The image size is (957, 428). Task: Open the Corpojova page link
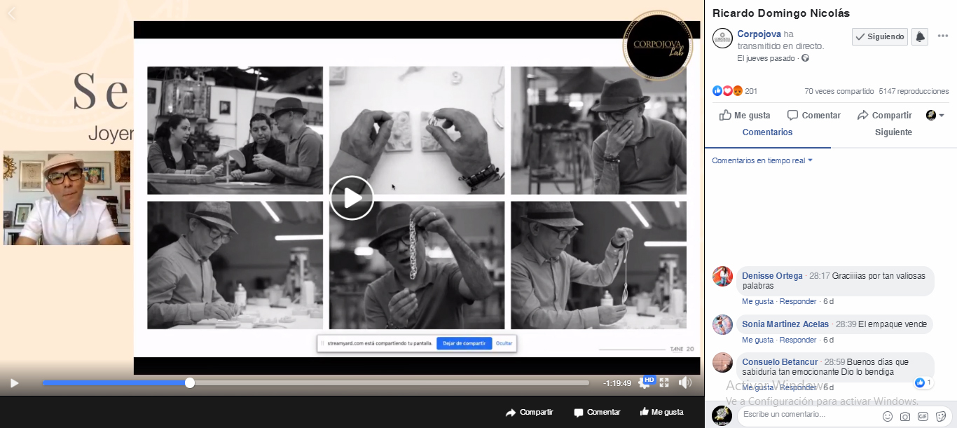[x=759, y=34]
